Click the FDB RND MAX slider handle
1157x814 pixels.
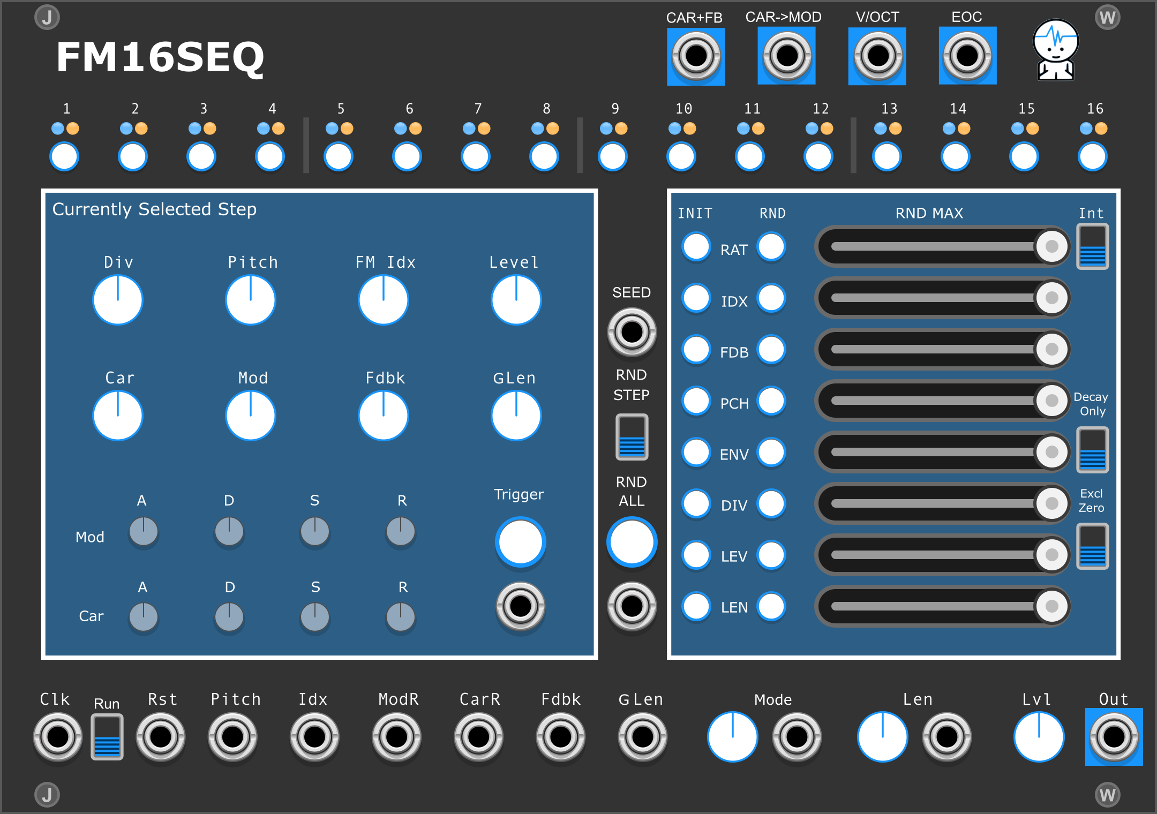coord(1051,349)
